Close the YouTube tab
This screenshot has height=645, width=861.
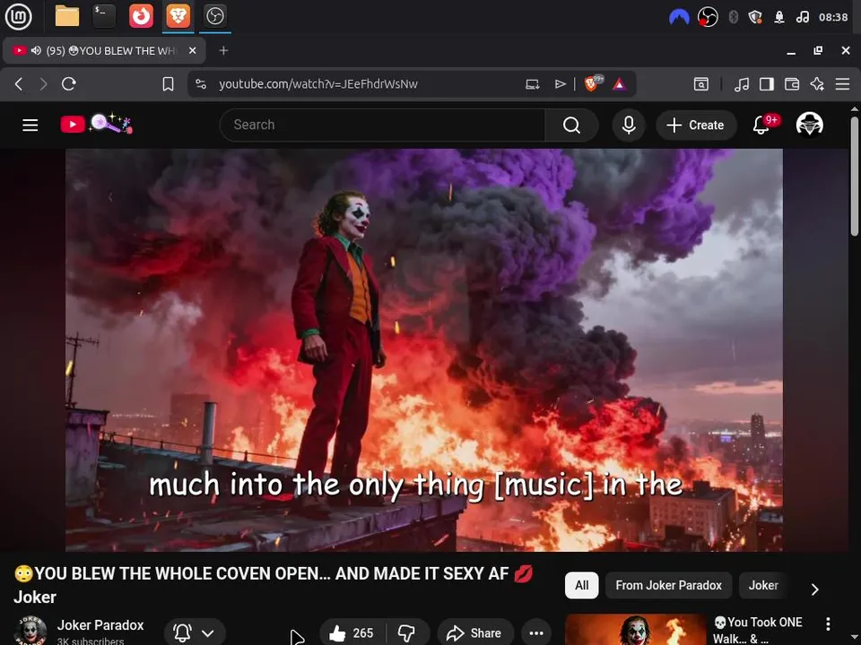click(x=192, y=50)
